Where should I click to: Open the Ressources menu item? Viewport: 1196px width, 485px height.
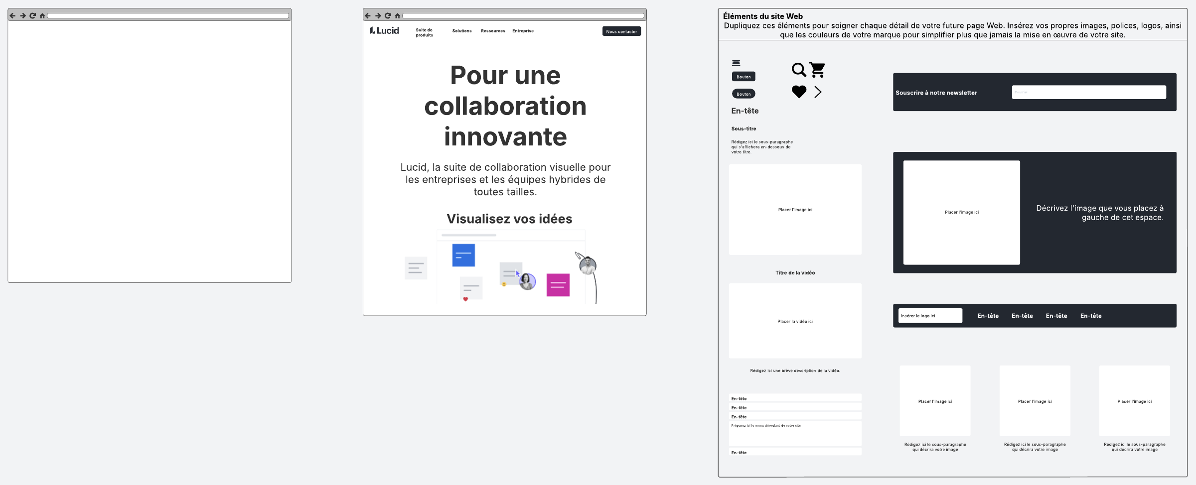click(493, 31)
